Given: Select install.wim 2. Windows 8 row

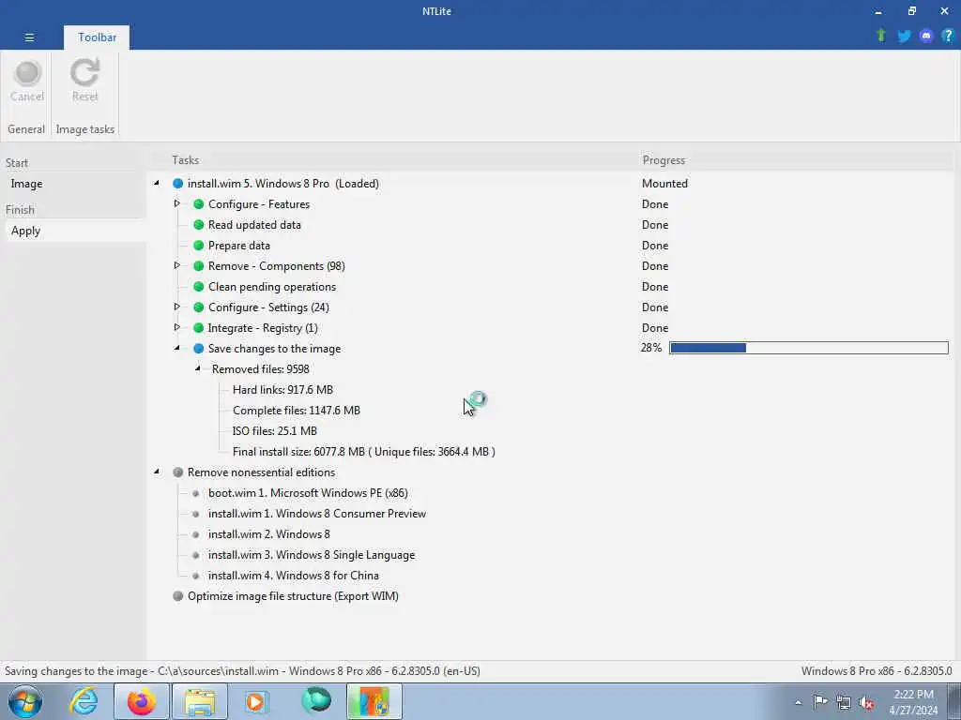Looking at the screenshot, I should pos(269,533).
